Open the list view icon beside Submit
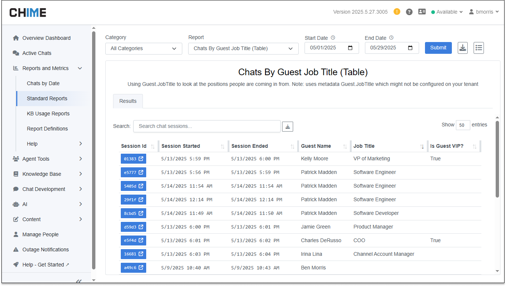The image size is (506, 286). tap(479, 48)
